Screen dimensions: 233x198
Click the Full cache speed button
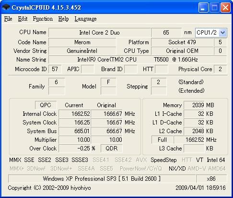tap(162, 140)
